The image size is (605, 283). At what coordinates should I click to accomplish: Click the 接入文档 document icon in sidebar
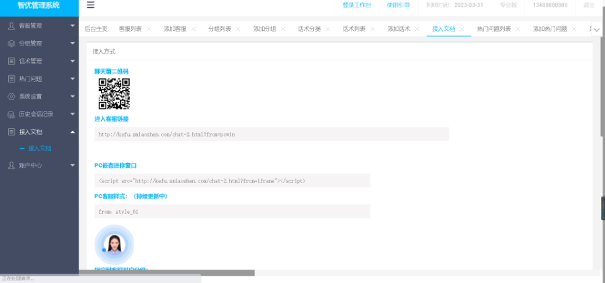pos(11,132)
